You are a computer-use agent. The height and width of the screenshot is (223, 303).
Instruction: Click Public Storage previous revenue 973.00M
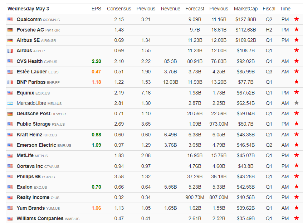click(219, 124)
